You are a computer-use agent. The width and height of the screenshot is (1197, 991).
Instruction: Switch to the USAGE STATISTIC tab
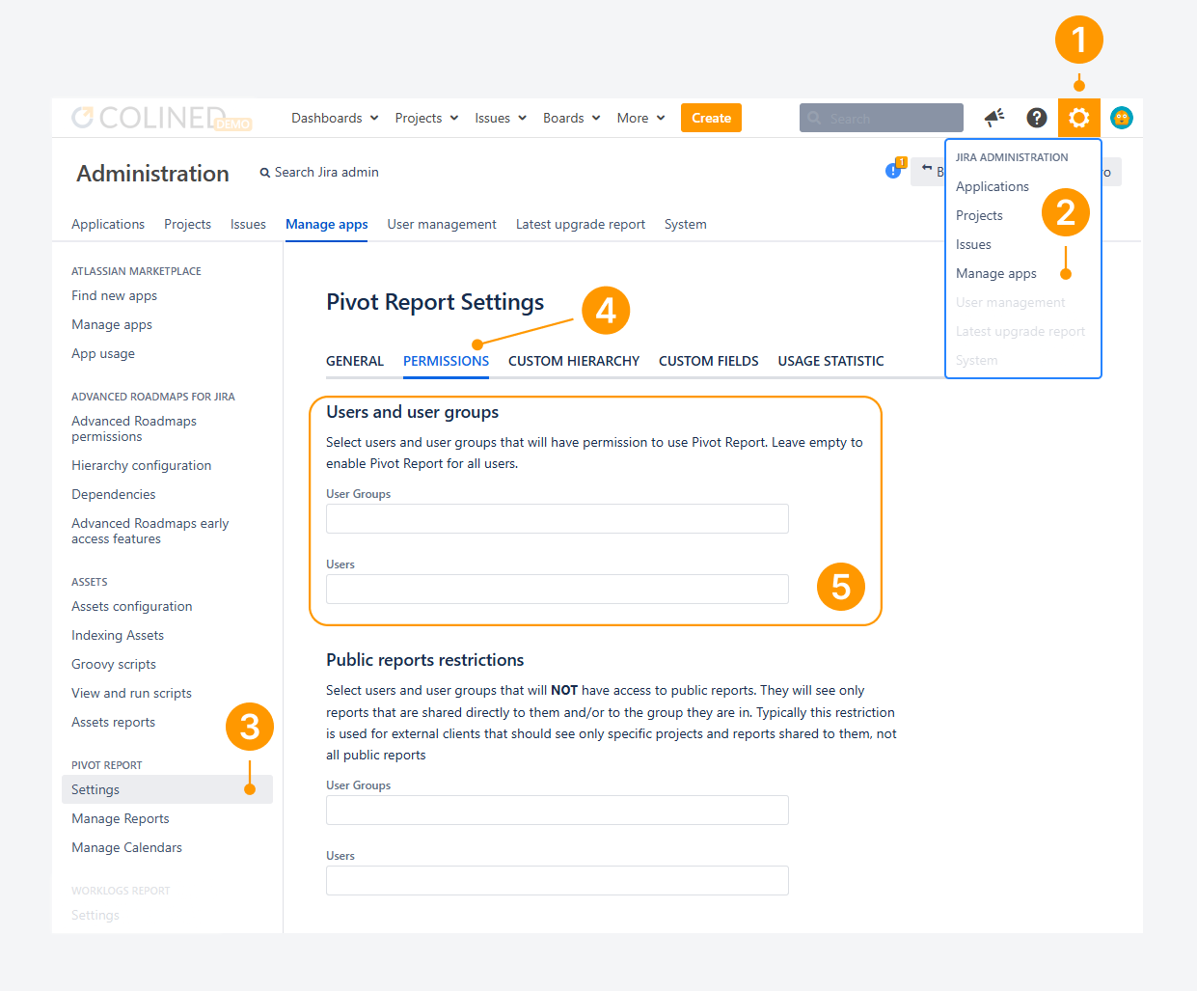pos(831,361)
